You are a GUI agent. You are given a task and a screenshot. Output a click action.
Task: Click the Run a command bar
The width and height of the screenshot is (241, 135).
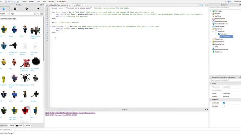120,129
